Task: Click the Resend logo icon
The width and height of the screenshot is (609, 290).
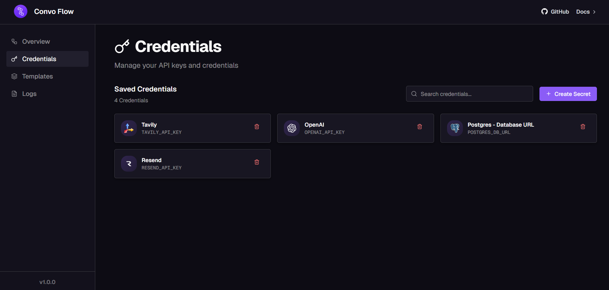Action: [x=129, y=164]
